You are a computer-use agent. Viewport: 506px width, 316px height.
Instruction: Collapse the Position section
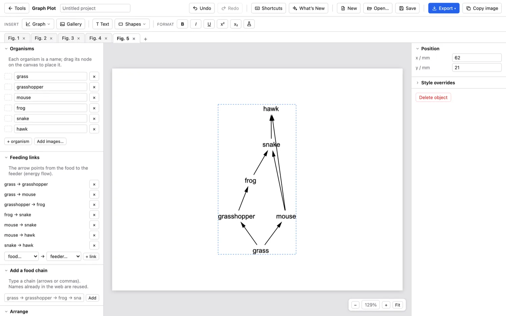pos(417,49)
